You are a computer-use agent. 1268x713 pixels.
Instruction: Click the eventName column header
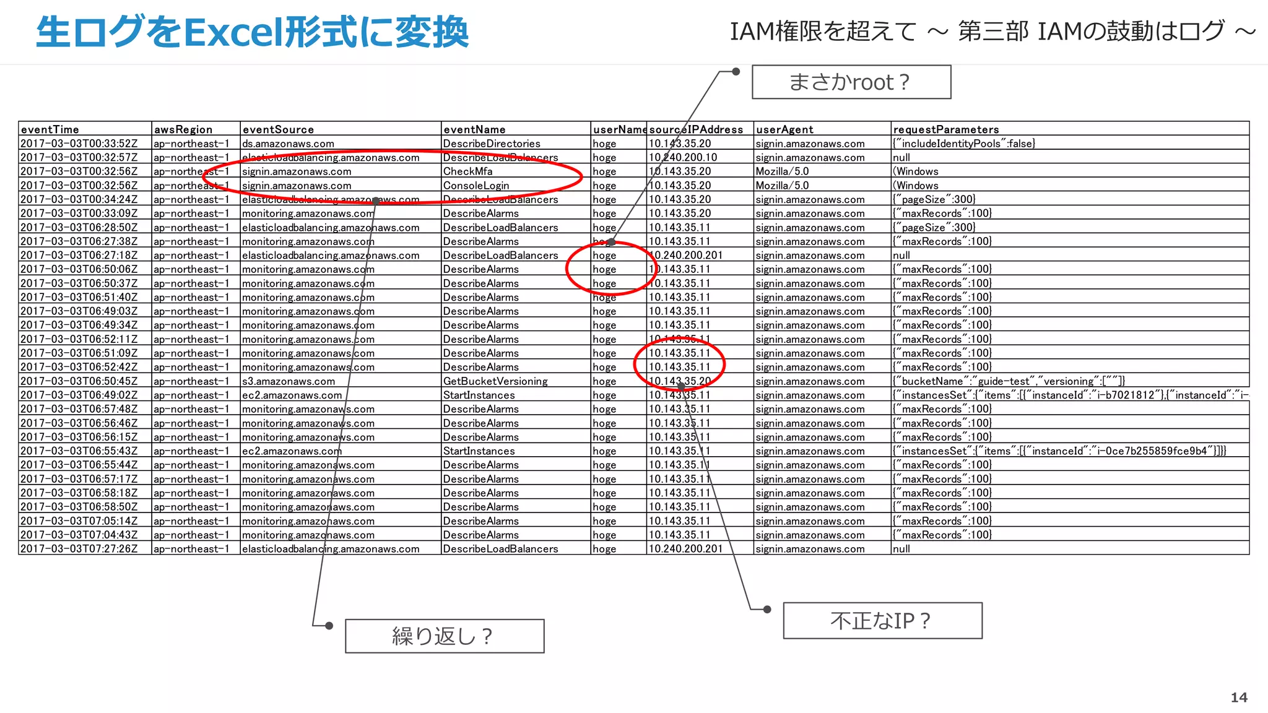coord(516,129)
